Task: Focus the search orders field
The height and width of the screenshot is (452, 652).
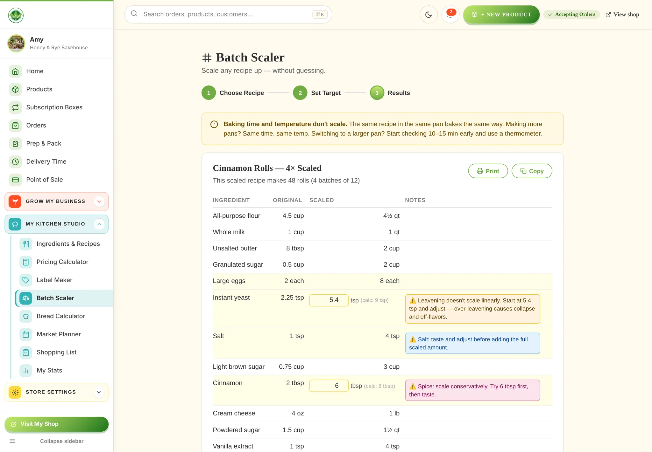Action: [x=228, y=14]
